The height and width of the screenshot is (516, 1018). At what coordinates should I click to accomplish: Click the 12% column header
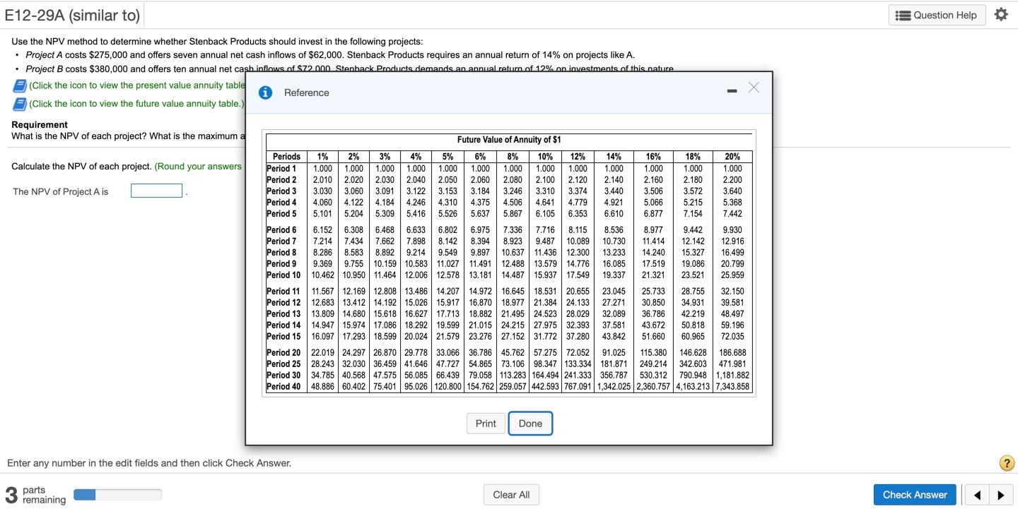point(578,157)
